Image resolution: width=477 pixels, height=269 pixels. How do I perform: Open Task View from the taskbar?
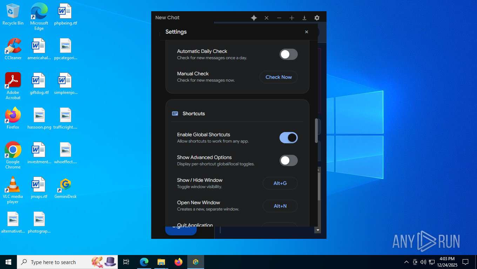[x=126, y=262]
